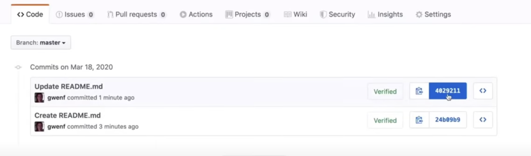The height and width of the screenshot is (156, 531).
Task: Open the Branch: master dropdown
Action: 41,42
